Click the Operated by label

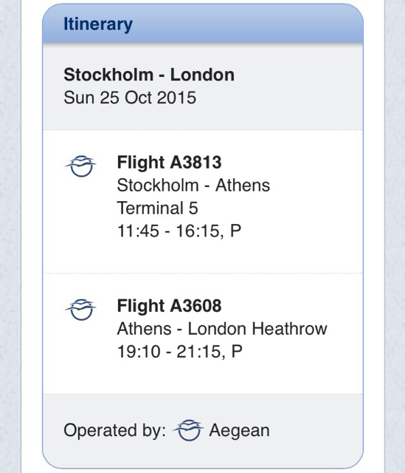(115, 430)
